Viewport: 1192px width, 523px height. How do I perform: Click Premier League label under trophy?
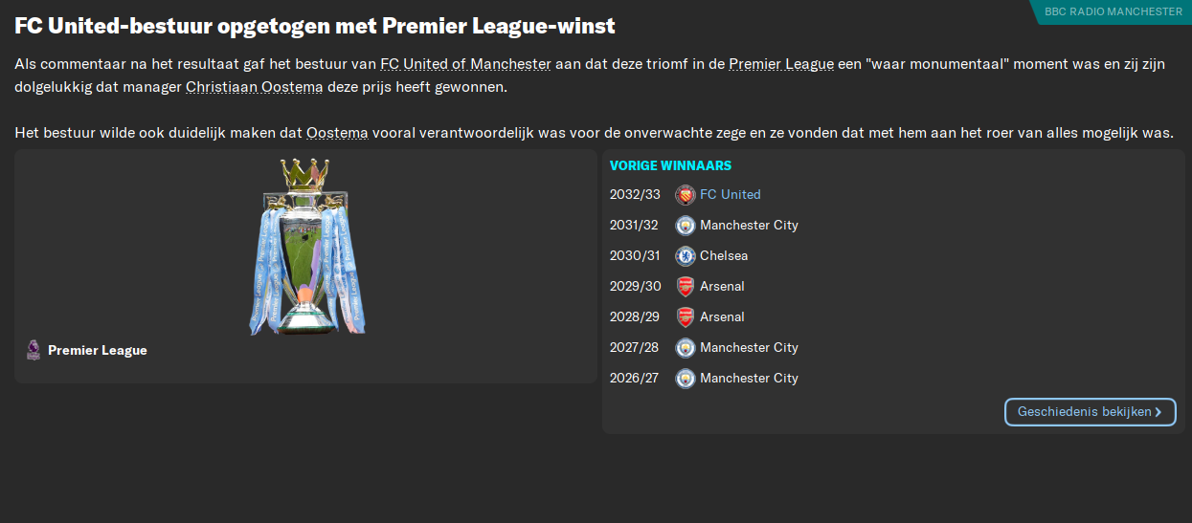pos(98,351)
